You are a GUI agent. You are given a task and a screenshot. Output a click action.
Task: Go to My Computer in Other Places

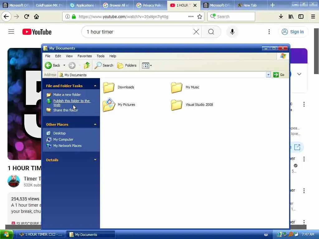(x=63, y=140)
